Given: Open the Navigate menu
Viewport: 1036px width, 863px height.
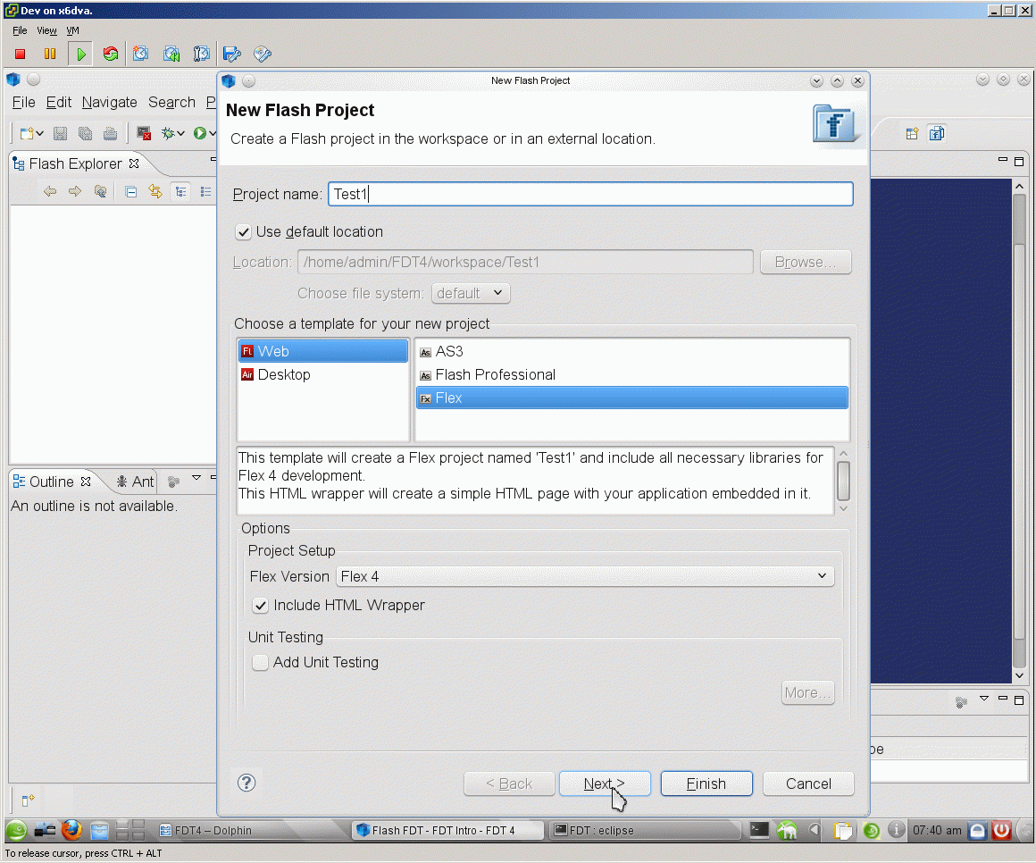Looking at the screenshot, I should click(x=110, y=103).
